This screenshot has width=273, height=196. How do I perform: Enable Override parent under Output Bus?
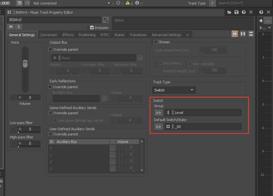pos(50,50)
